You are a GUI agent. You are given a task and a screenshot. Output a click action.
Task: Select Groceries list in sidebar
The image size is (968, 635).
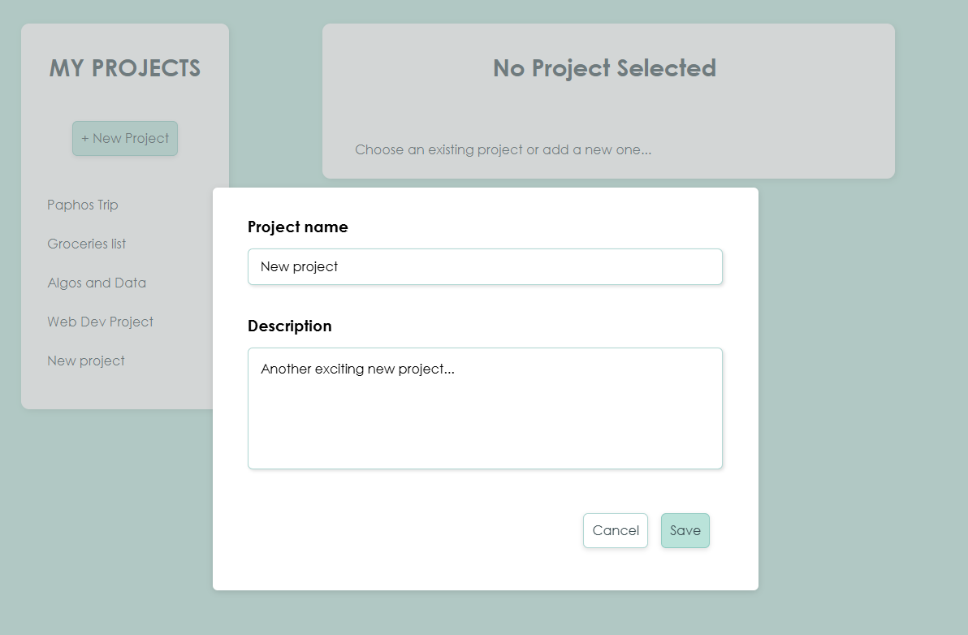(x=87, y=244)
